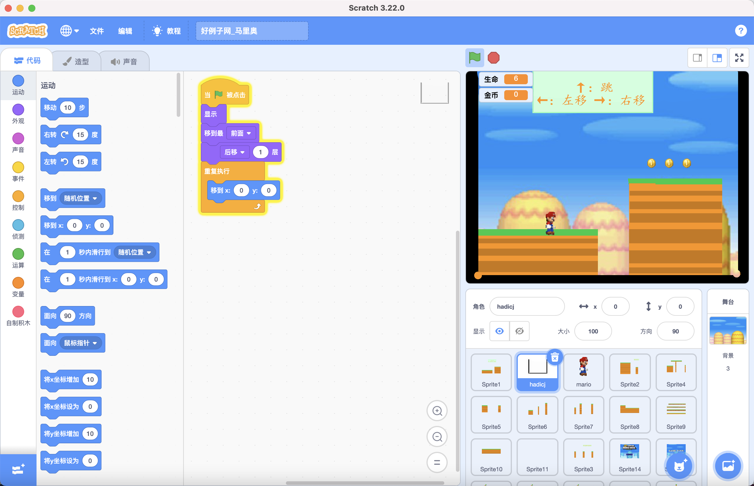The height and width of the screenshot is (486, 754).
Task: Select the Sprite4 thumbnail
Action: tap(676, 372)
